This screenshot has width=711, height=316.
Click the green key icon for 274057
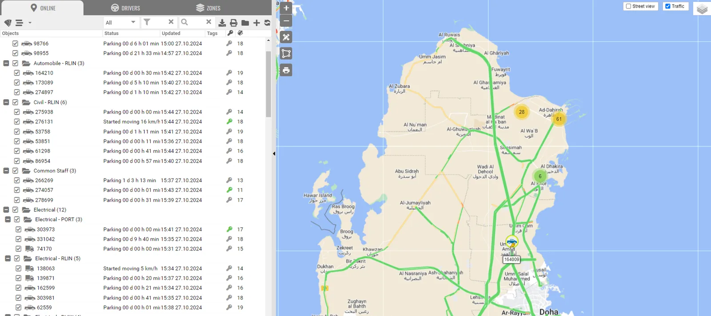229,190
